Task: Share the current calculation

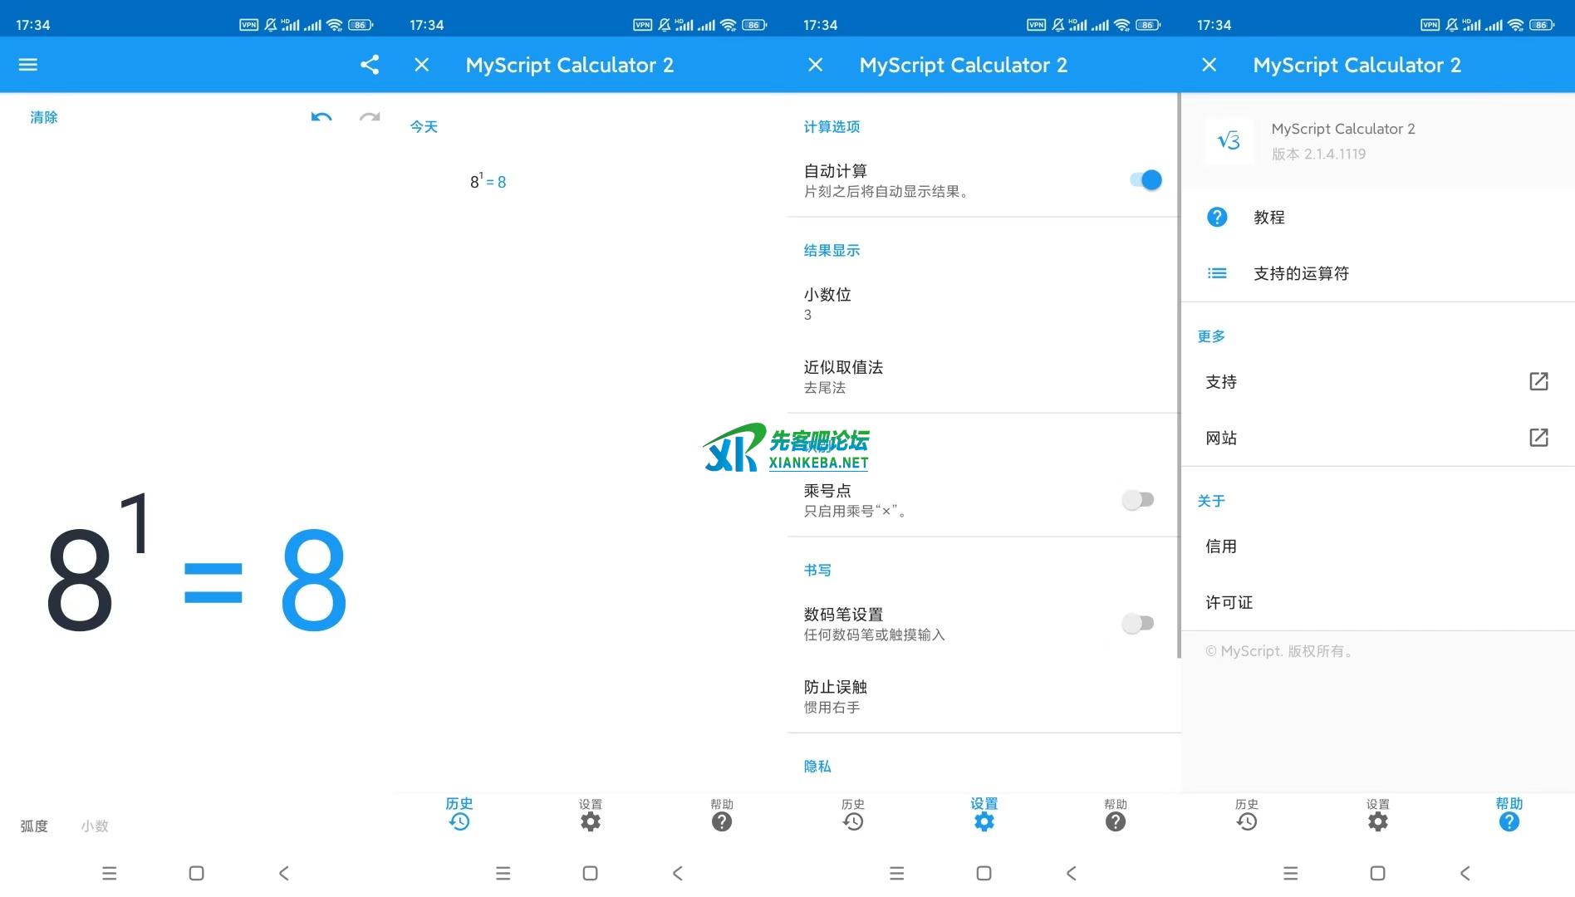Action: 368,65
